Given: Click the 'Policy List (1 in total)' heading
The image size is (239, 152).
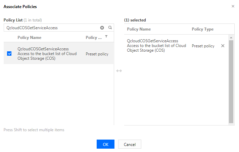Looking at the screenshot, I should point(23,20).
